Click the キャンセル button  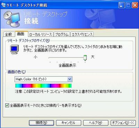68,123
